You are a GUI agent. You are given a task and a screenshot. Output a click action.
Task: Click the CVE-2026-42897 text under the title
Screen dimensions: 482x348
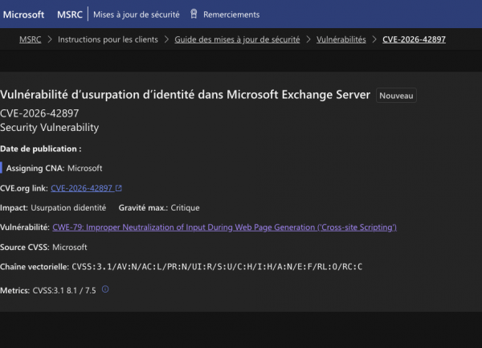pyautogui.click(x=39, y=113)
